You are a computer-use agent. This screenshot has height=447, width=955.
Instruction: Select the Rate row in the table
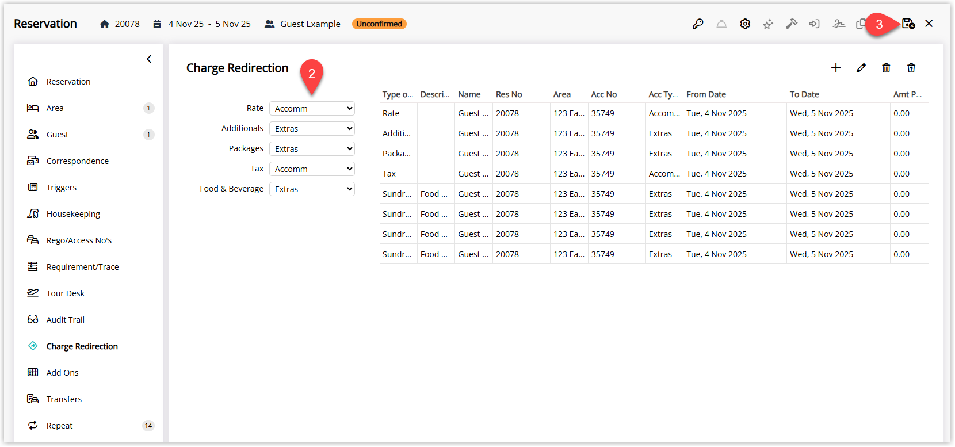point(654,113)
